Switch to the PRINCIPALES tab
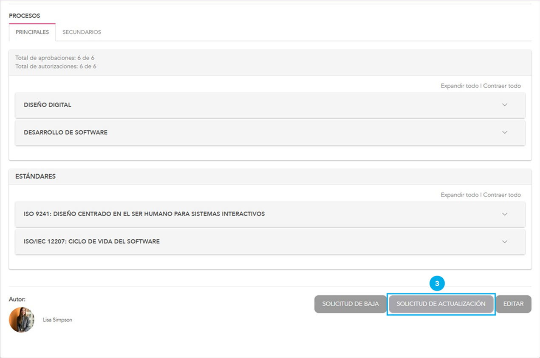Image resolution: width=540 pixels, height=358 pixels. click(32, 32)
